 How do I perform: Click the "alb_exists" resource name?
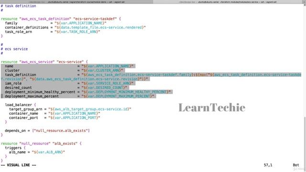coord(65,143)
